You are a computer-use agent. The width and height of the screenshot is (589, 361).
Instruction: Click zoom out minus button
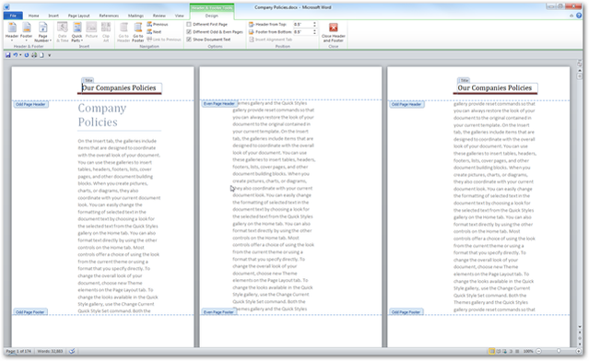538,351
